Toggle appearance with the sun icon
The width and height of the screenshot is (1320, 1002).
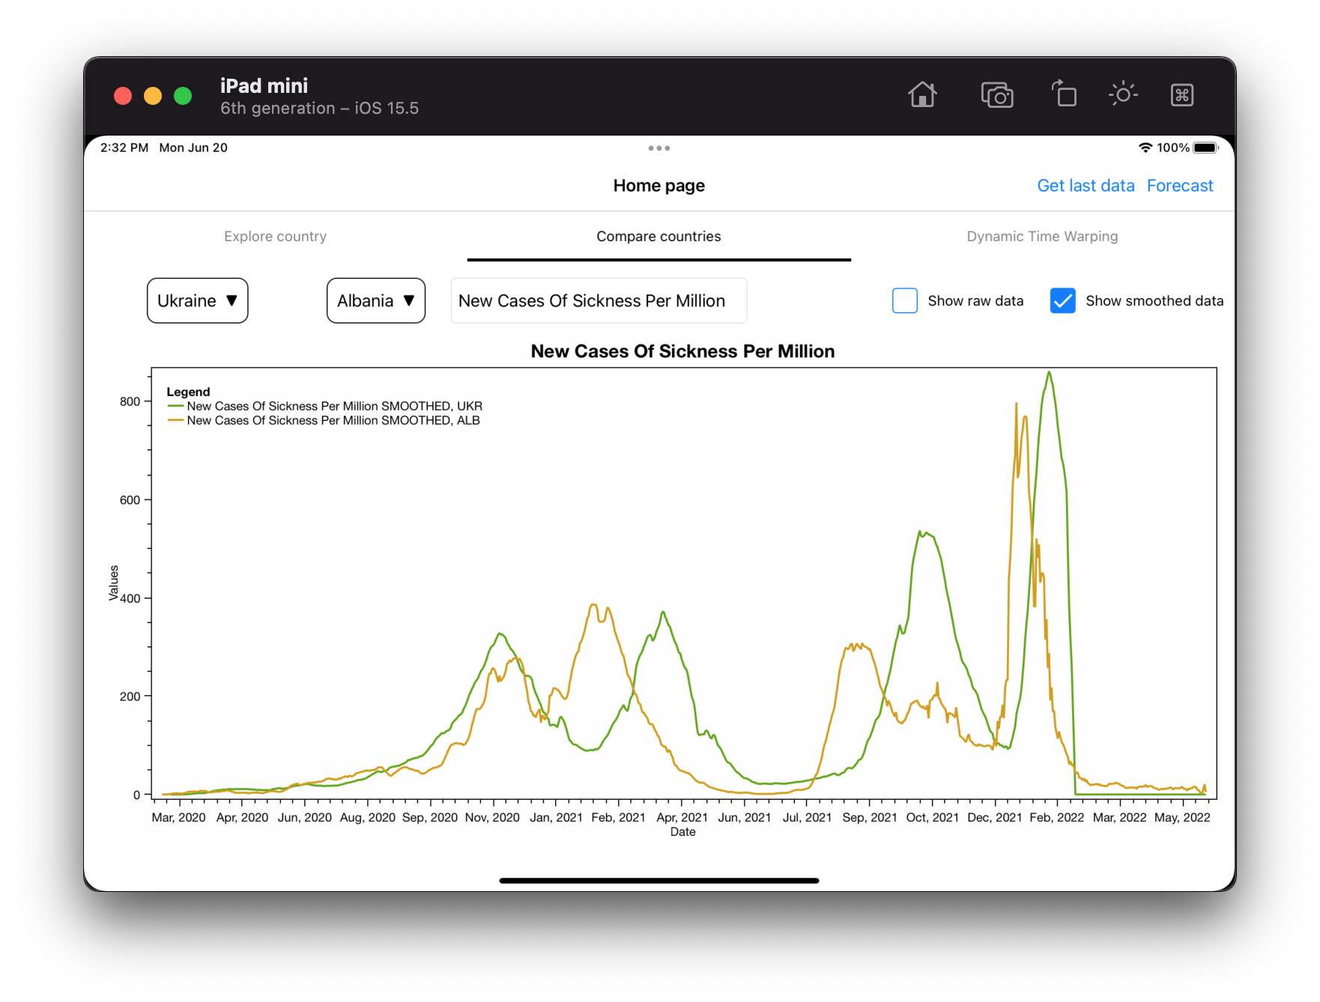point(1123,94)
